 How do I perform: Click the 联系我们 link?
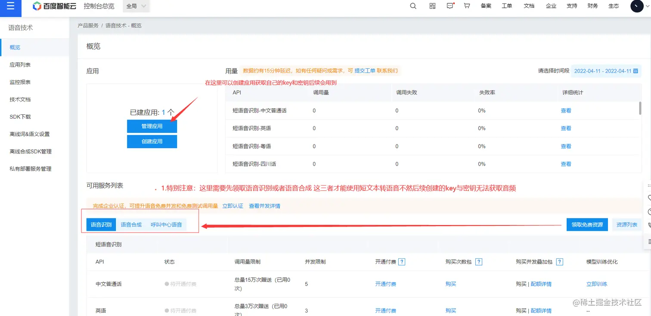coord(387,71)
